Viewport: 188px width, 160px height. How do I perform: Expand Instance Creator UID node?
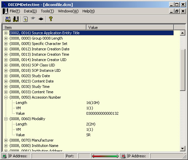click(x=6, y=60)
